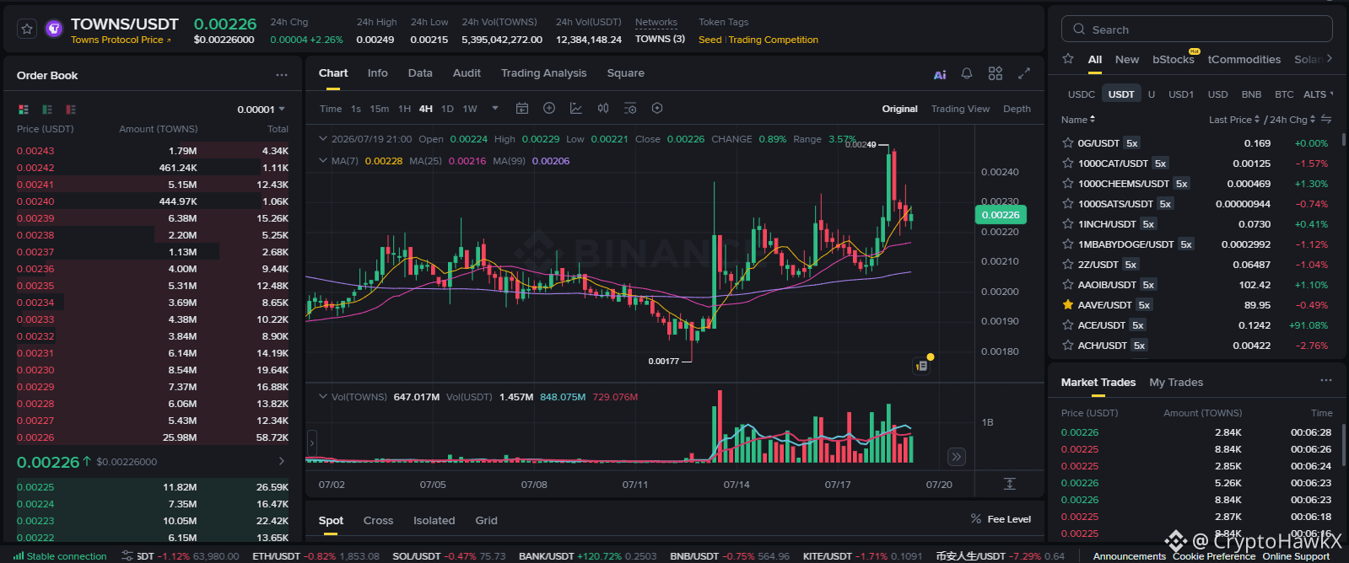Open Fee Level info

1001,519
